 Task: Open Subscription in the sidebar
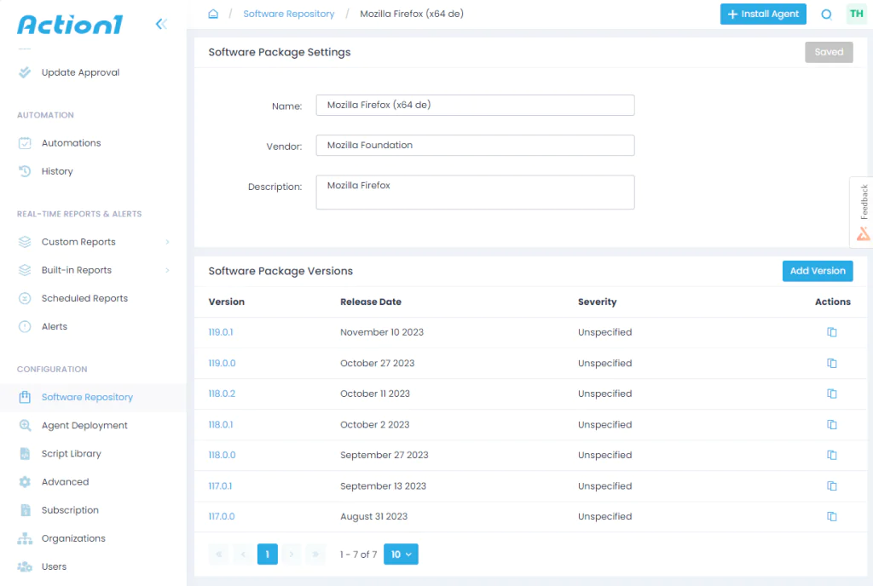[70, 510]
